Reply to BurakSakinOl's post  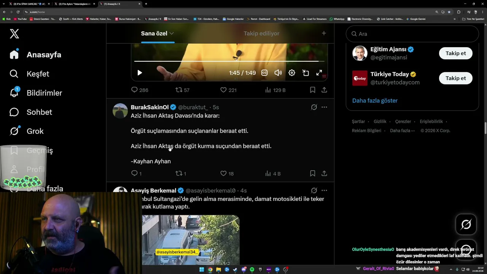click(136, 174)
